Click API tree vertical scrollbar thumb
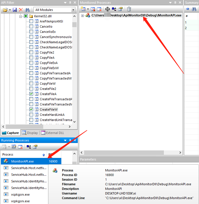Image resolution: width=199 pixels, height=204 pixels. tap(74, 24)
